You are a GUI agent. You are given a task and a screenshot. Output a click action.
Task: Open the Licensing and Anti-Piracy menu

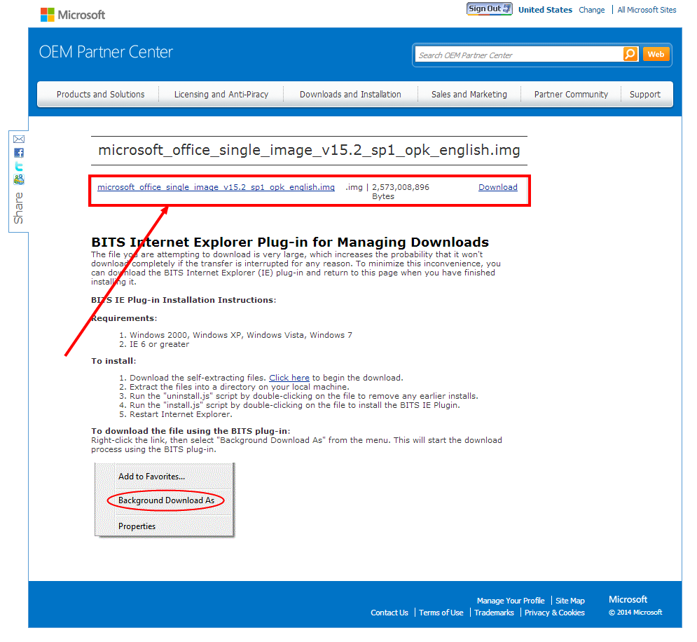pos(221,94)
